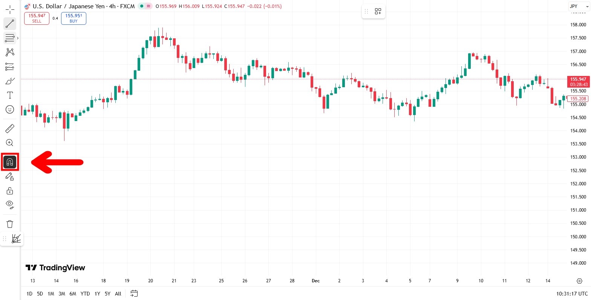Delete drawings with the trash icon
The height and width of the screenshot is (300, 591).
10,224
